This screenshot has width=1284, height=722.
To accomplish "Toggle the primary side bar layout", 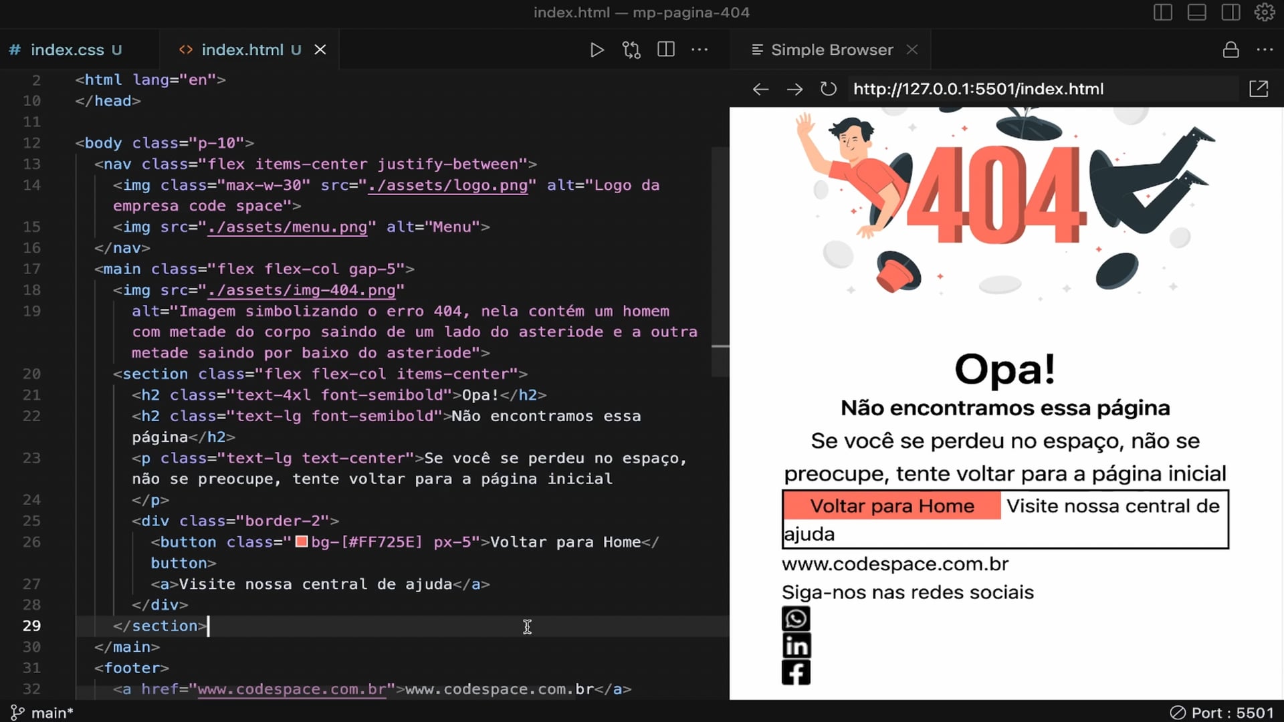I will (x=1163, y=13).
